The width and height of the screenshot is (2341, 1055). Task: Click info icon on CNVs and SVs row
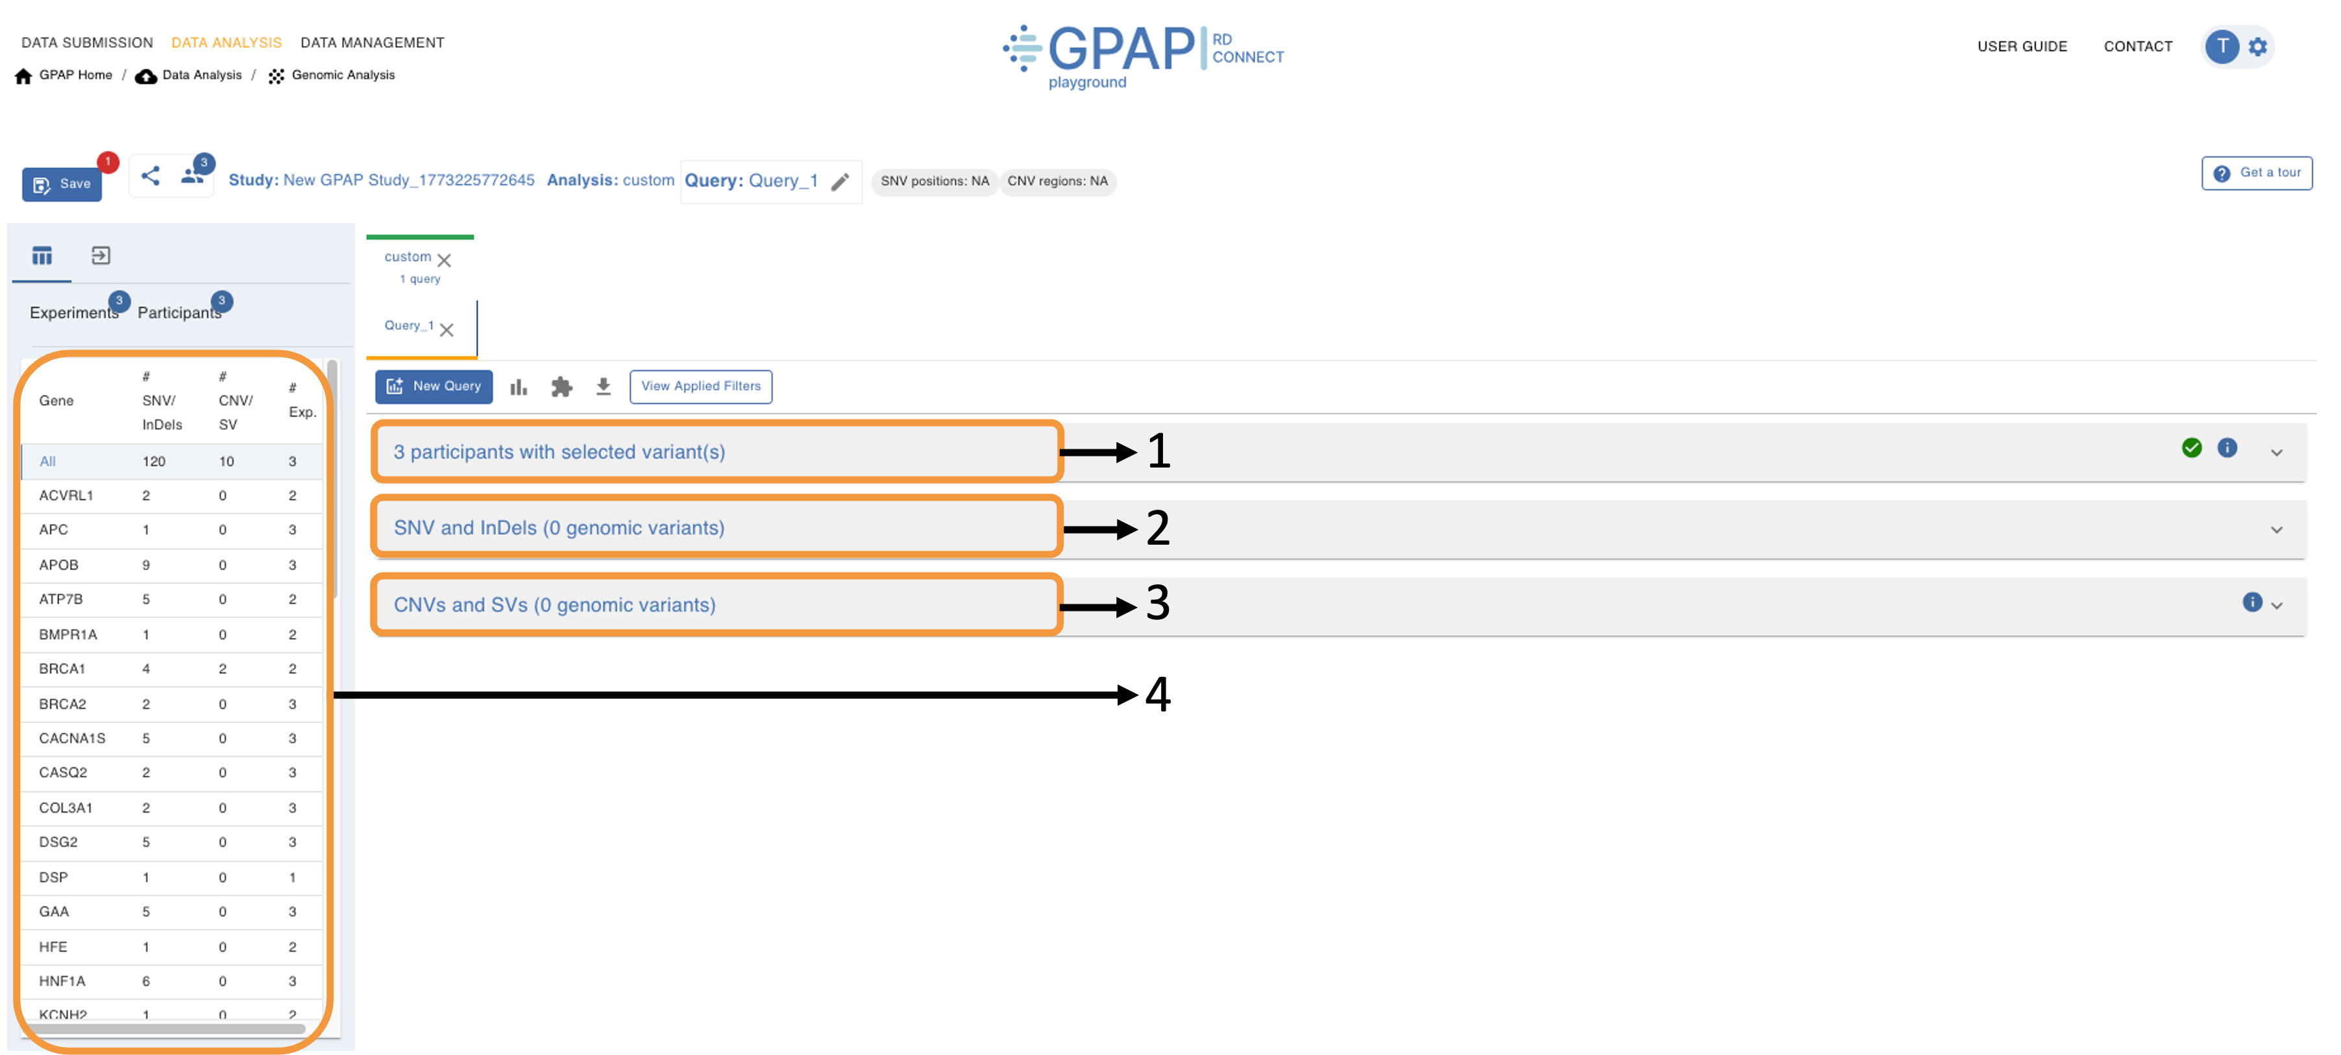2252,602
